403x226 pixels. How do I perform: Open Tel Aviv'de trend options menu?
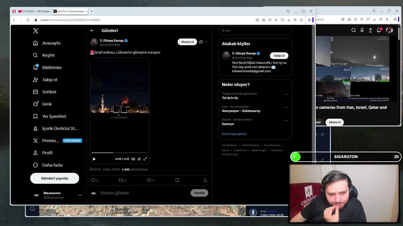[x=286, y=94]
